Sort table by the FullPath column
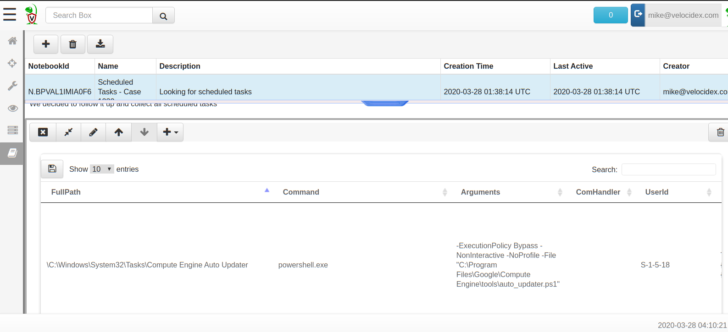Screen dimensions: 728x332 click(x=66, y=192)
